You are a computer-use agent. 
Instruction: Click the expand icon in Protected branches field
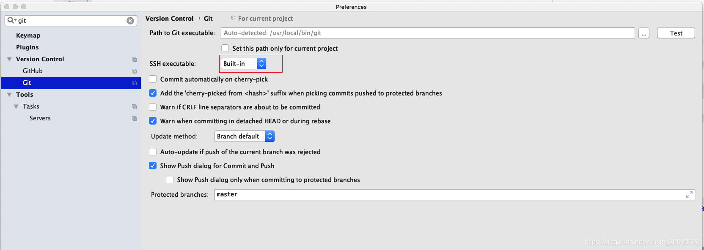[x=690, y=194]
